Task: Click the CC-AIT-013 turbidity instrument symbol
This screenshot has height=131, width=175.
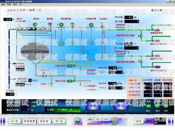Action: point(15,64)
